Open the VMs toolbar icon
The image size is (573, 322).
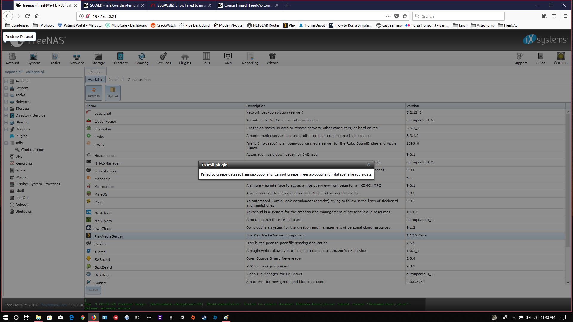tap(228, 58)
